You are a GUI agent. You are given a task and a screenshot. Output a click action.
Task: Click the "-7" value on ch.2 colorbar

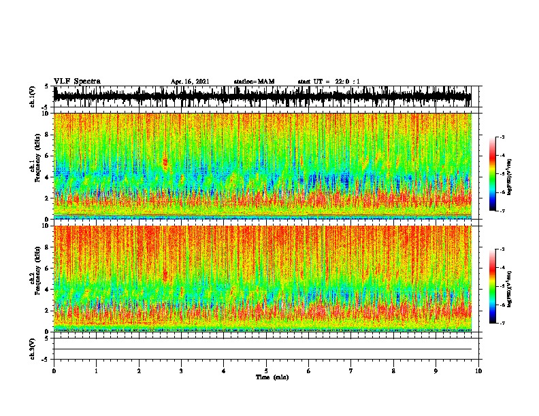click(x=502, y=323)
